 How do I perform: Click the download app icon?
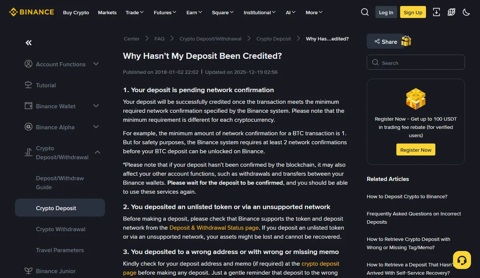pyautogui.click(x=436, y=12)
